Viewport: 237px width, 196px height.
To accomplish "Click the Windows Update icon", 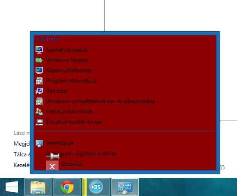I will click(39, 60).
